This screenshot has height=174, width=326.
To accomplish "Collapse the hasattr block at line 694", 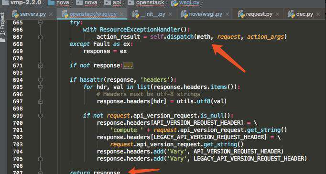I will [41, 80].
